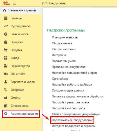Click the Операции Дт/Кт icon
117x131 pixels.
click(6, 90)
